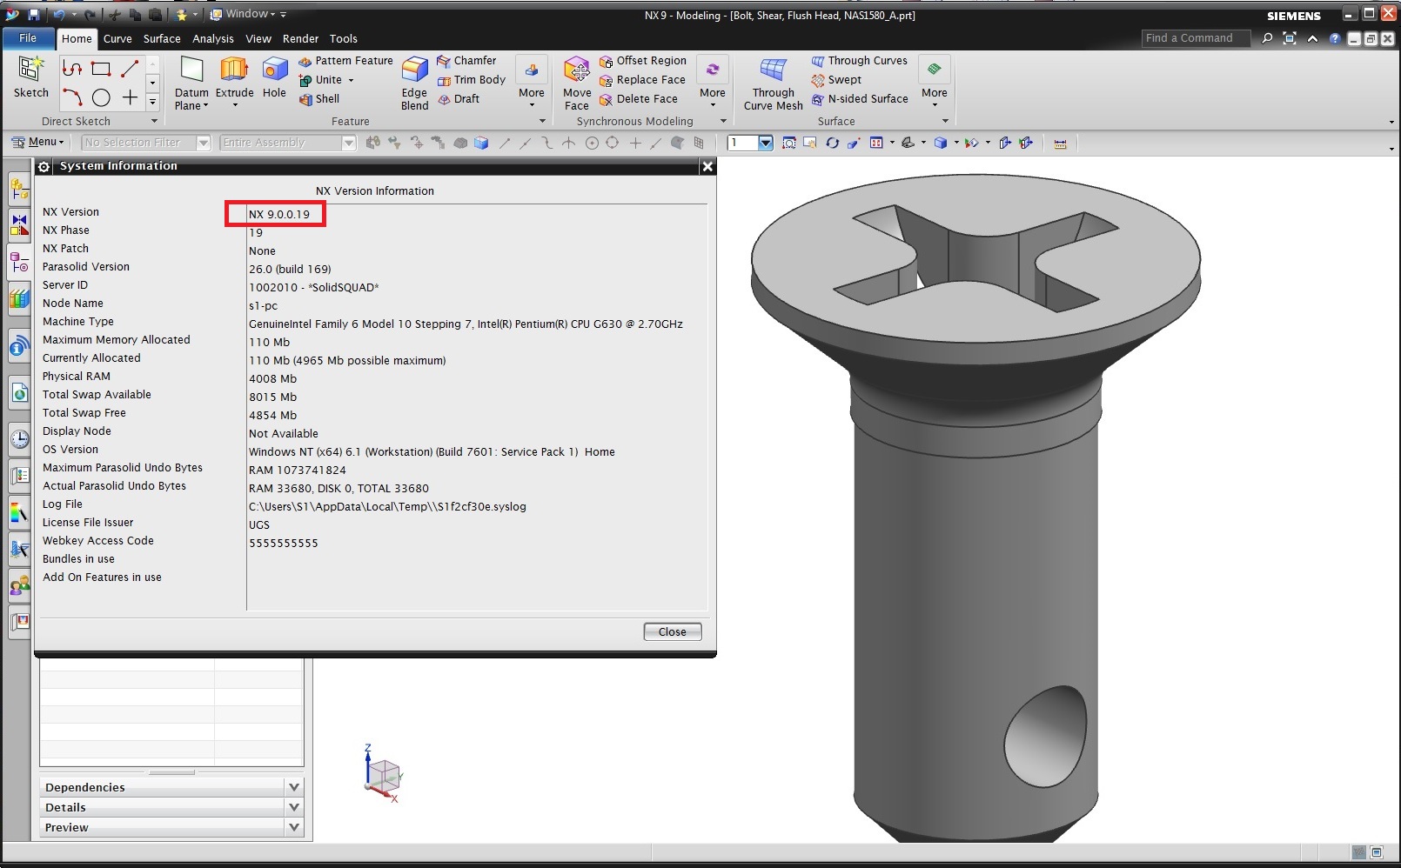Open the Entire Assembly scope dropdown
The width and height of the screenshot is (1401, 868).
point(349,143)
